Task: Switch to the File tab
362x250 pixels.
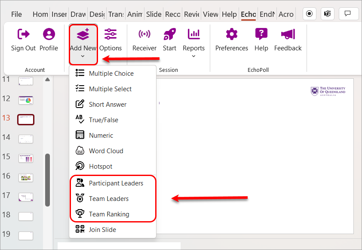Action: (x=16, y=14)
